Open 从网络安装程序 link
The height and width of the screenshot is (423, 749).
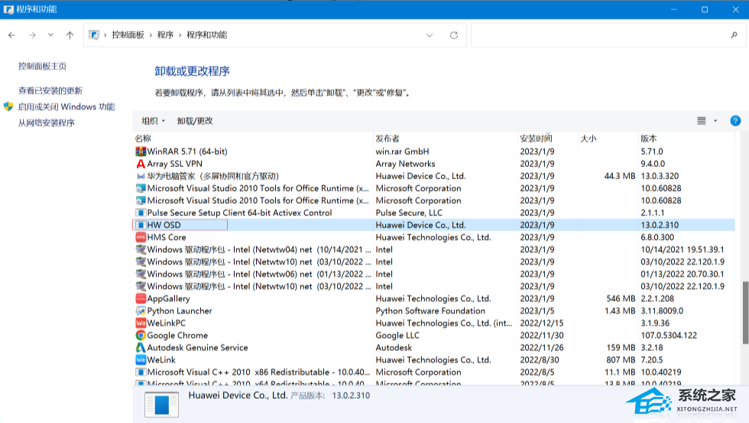point(47,123)
